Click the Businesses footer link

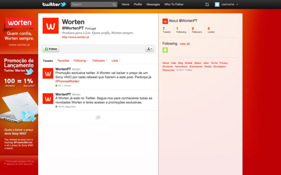(x=196, y=66)
